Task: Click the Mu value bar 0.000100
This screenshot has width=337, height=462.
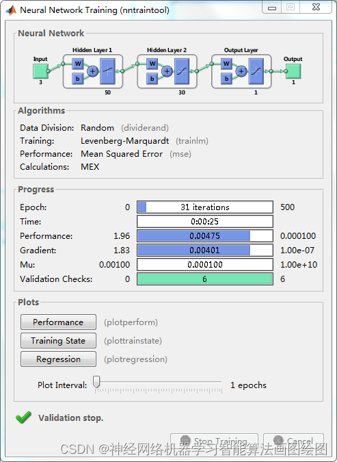Action: click(x=205, y=265)
